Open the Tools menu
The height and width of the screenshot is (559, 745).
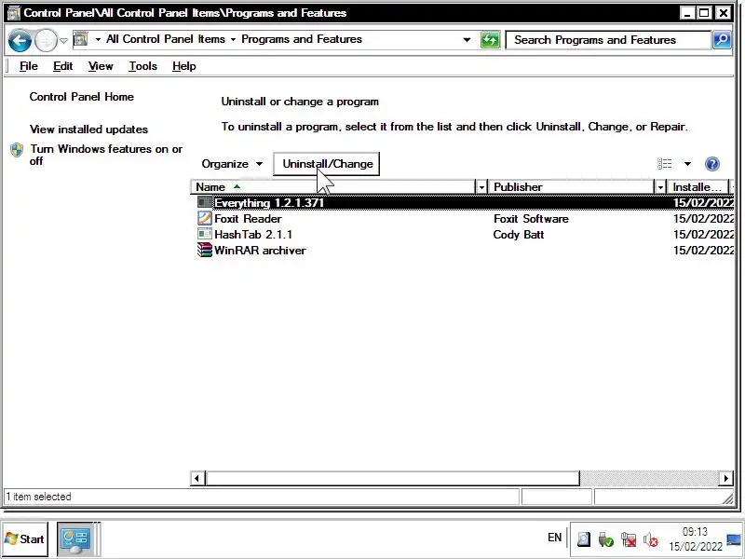pos(143,66)
